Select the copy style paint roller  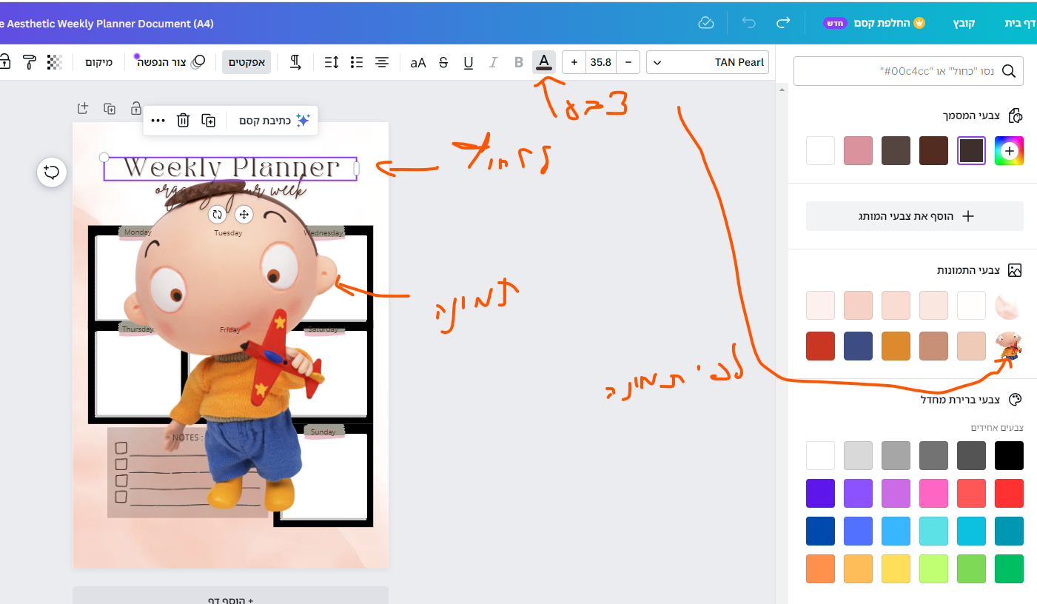tap(30, 62)
